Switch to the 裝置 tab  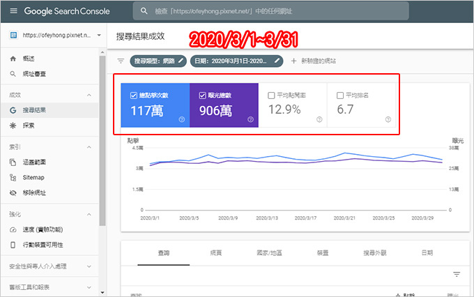323,253
